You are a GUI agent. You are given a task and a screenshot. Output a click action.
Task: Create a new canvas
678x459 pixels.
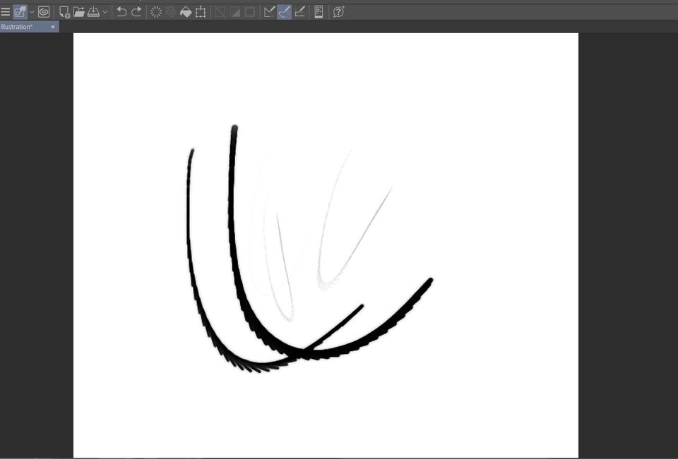[64, 11]
